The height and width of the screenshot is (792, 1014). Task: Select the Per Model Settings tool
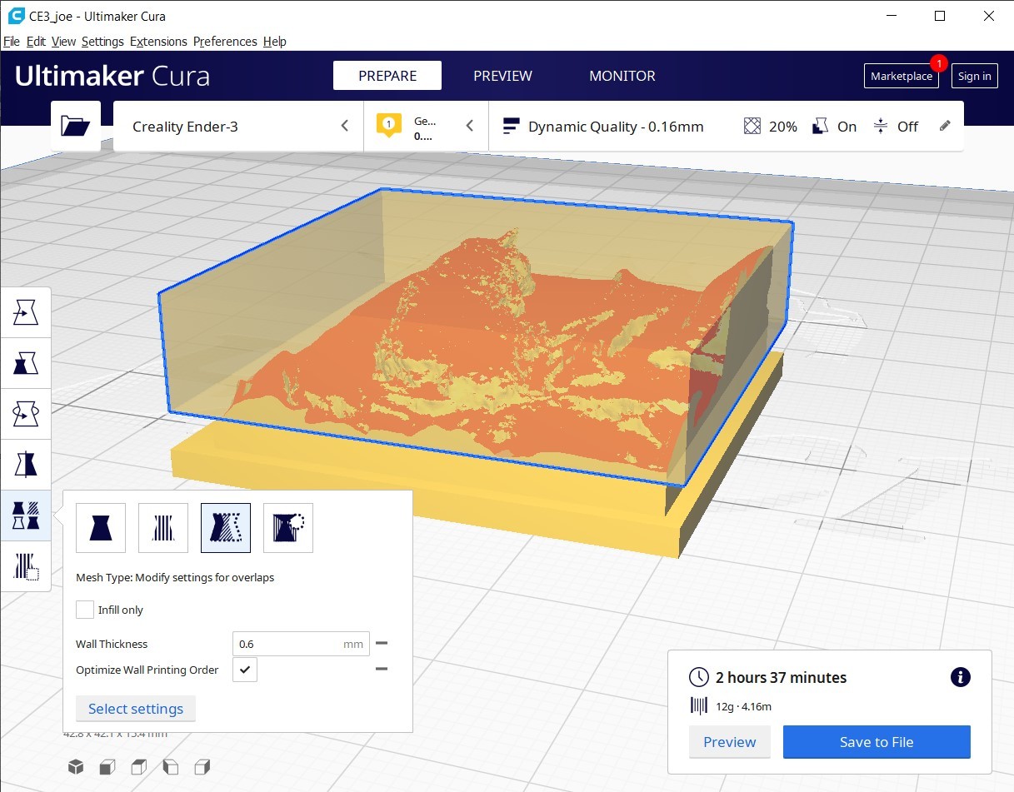click(x=26, y=516)
